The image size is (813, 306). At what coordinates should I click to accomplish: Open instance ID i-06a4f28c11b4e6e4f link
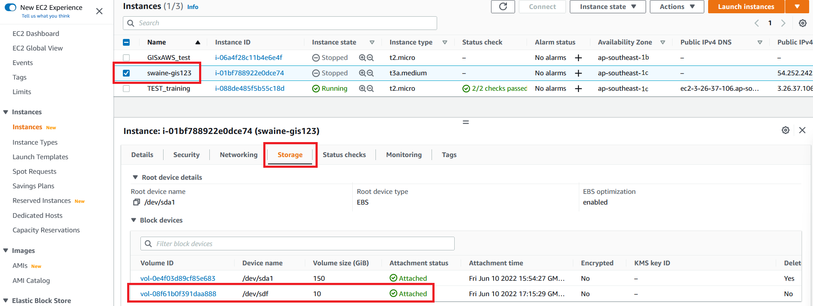coord(249,58)
